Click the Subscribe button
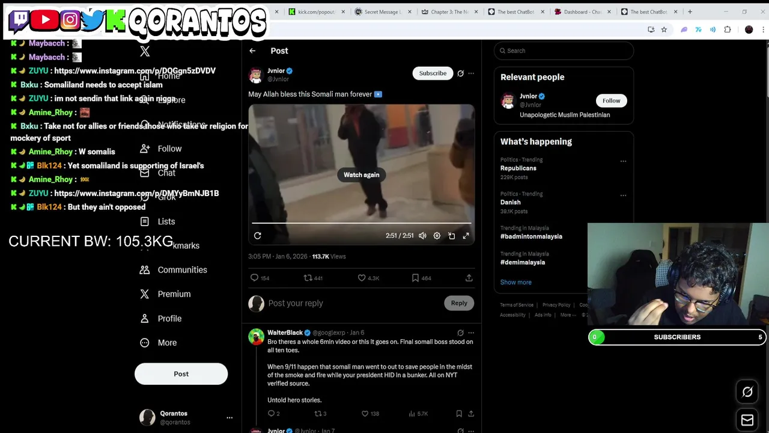 (x=433, y=73)
